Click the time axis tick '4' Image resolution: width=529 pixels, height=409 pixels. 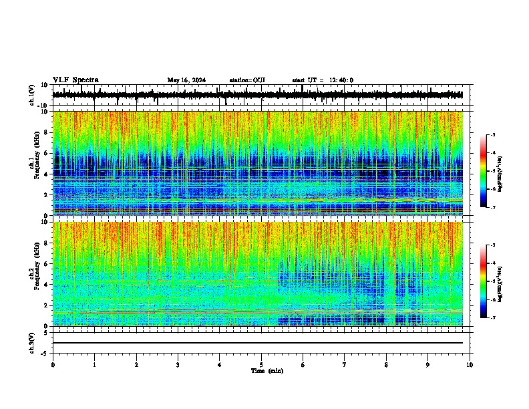pos(220,365)
